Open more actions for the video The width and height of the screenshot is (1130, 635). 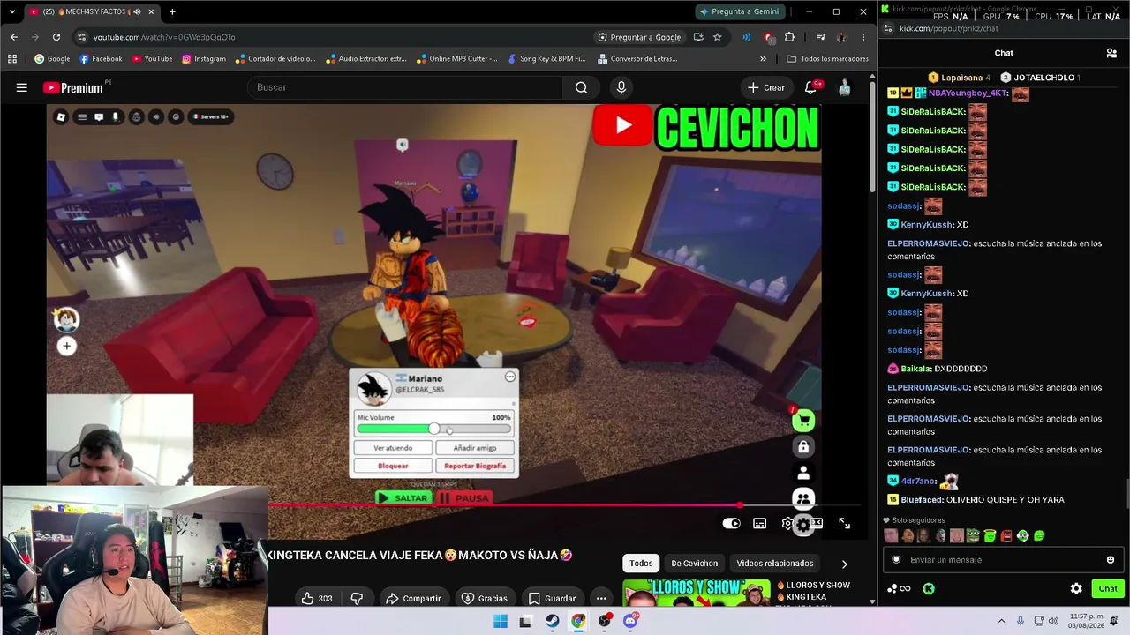click(x=601, y=598)
